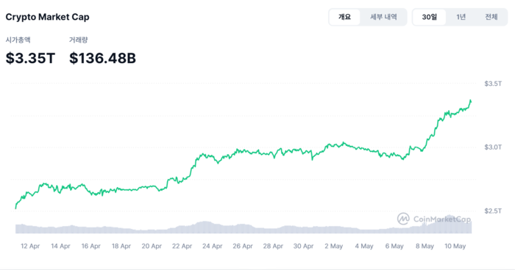The width and height of the screenshot is (515, 270).
Task: Click the $136.48B volume value
Action: pos(102,58)
